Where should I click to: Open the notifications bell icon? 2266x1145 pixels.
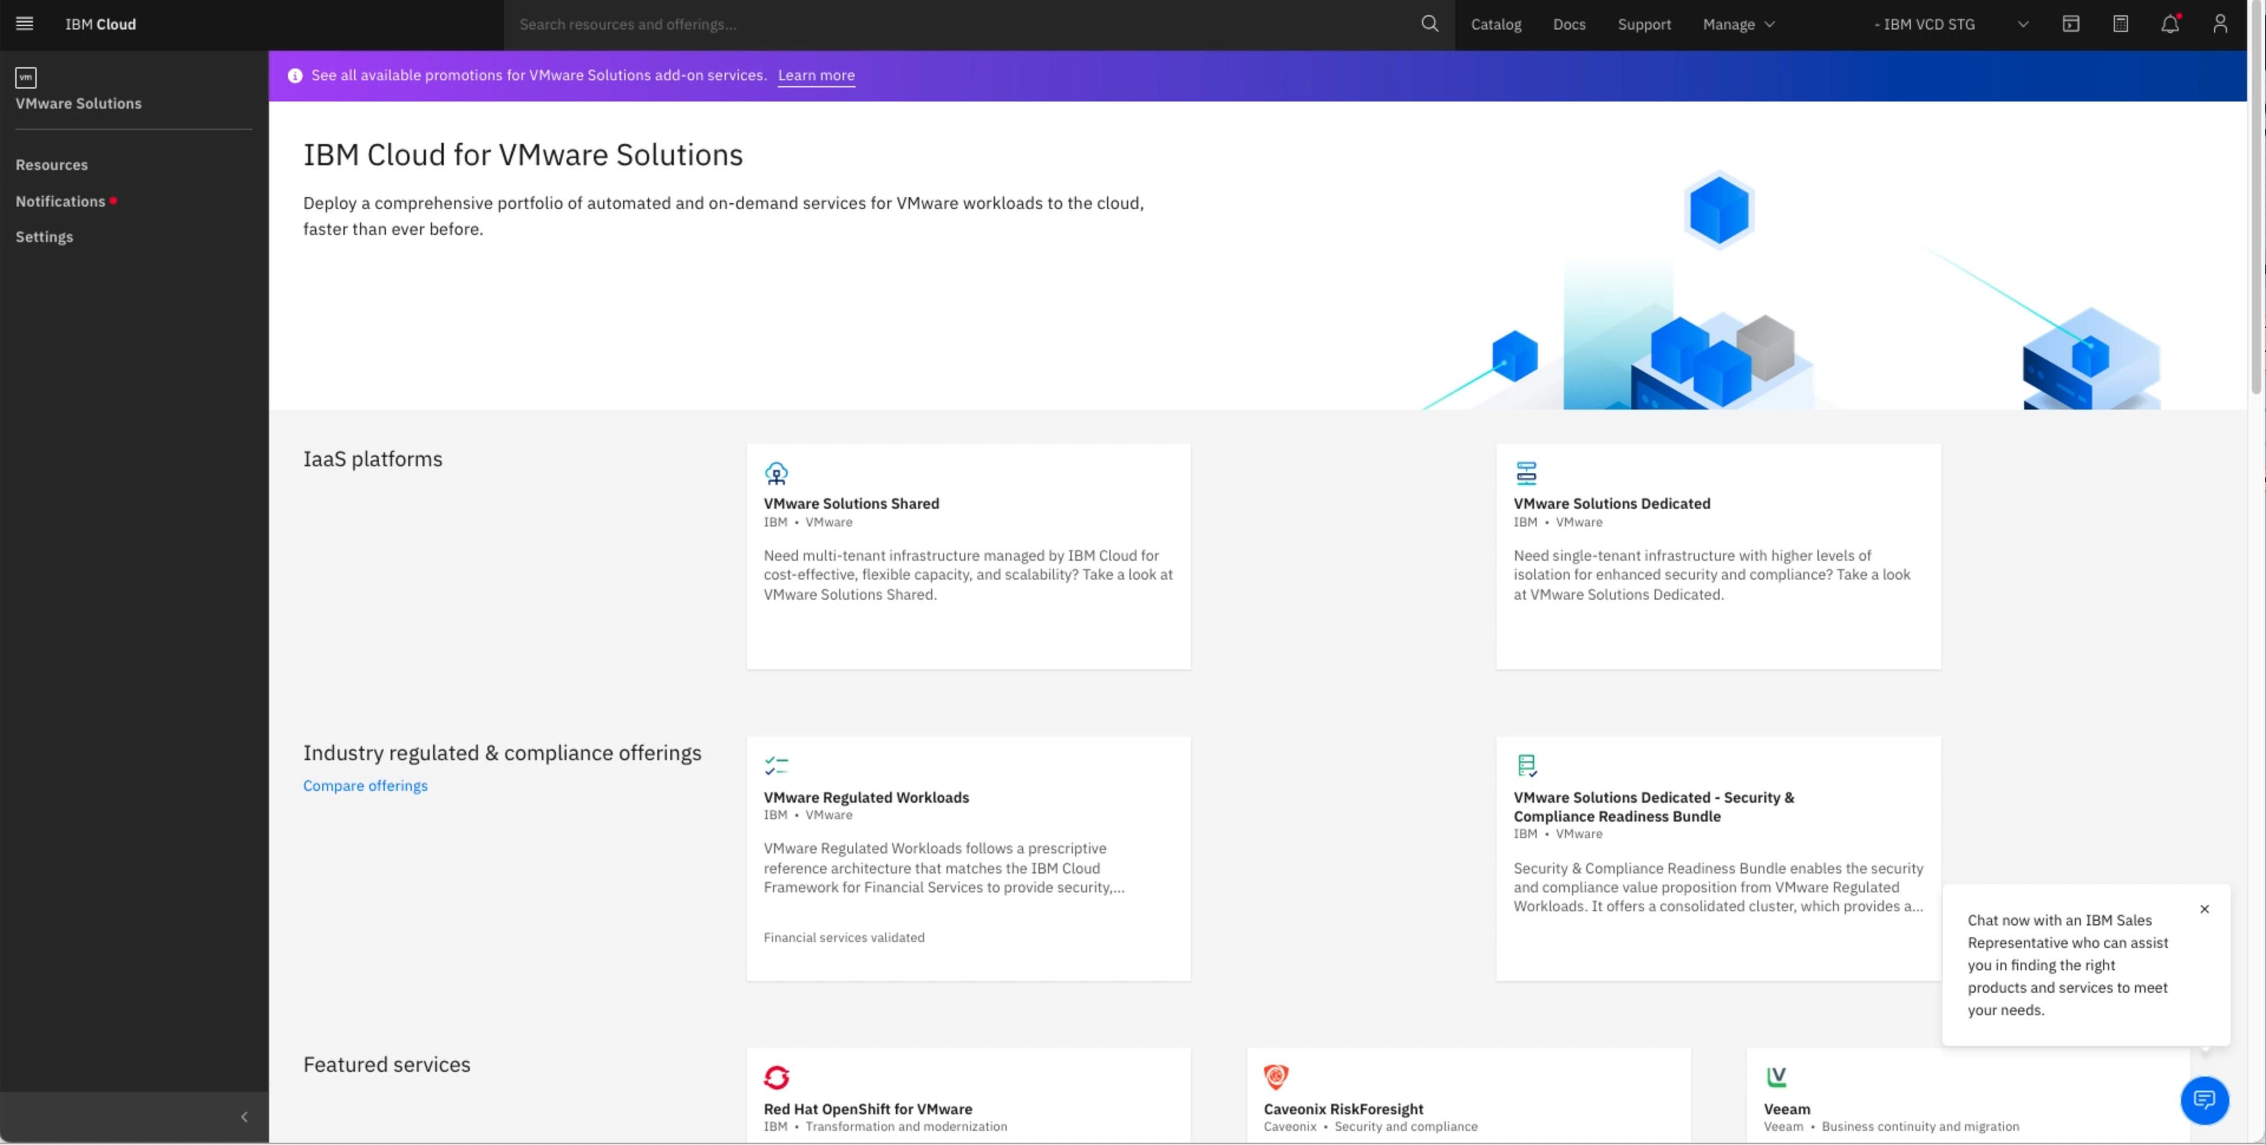[2169, 24]
